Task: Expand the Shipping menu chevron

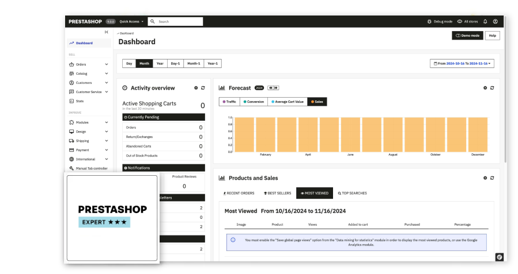Action: 107,141
